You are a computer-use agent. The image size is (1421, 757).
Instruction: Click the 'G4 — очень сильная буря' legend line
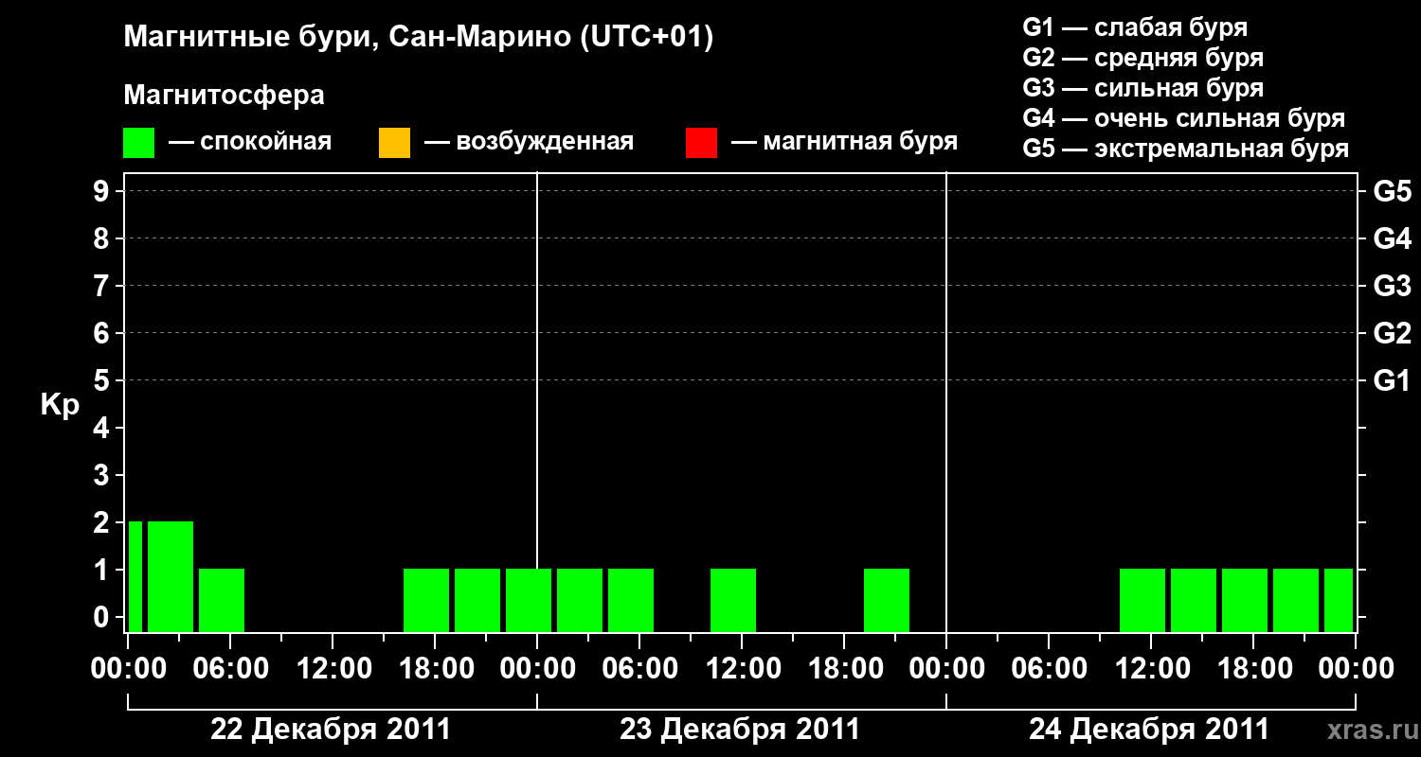click(1183, 118)
